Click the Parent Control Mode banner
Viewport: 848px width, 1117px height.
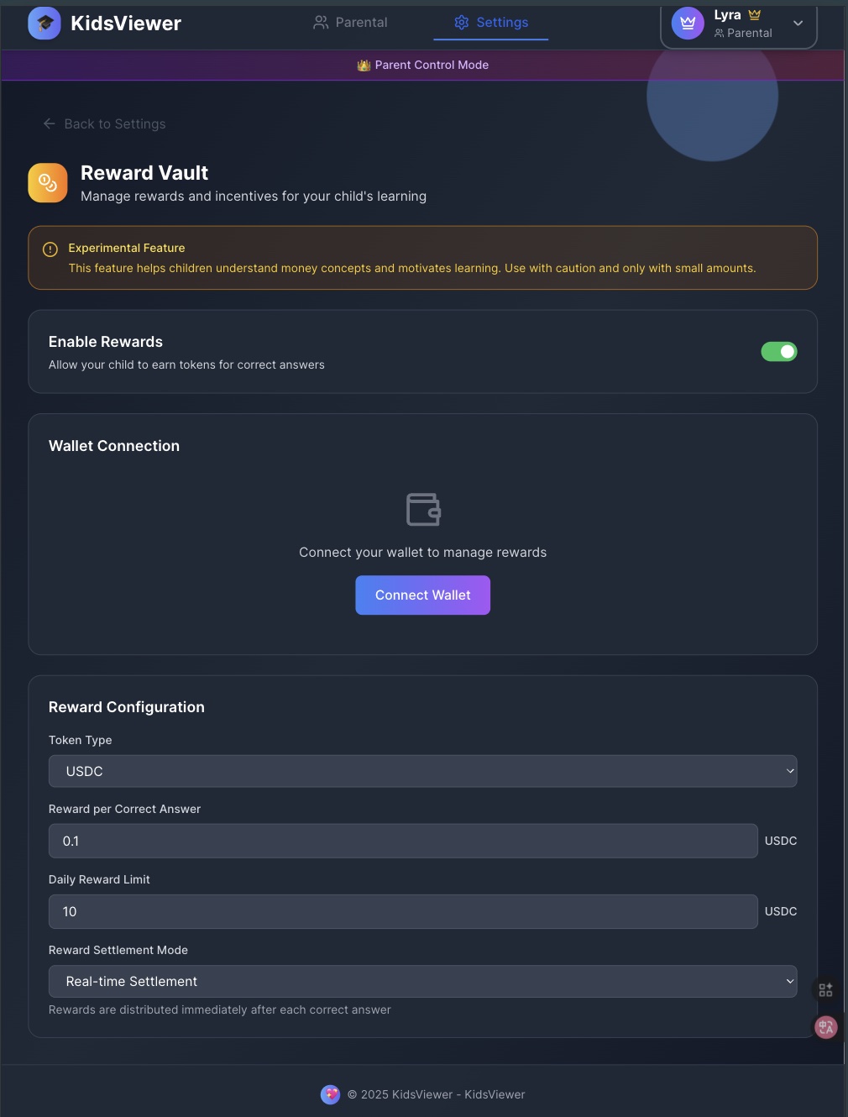[x=423, y=65]
